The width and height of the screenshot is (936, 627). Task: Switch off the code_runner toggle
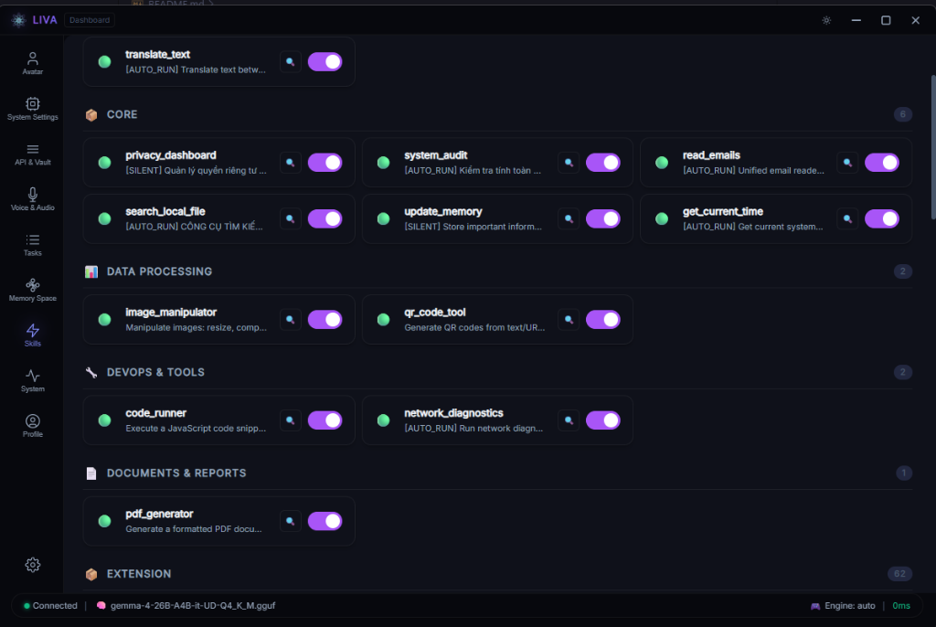(x=324, y=420)
